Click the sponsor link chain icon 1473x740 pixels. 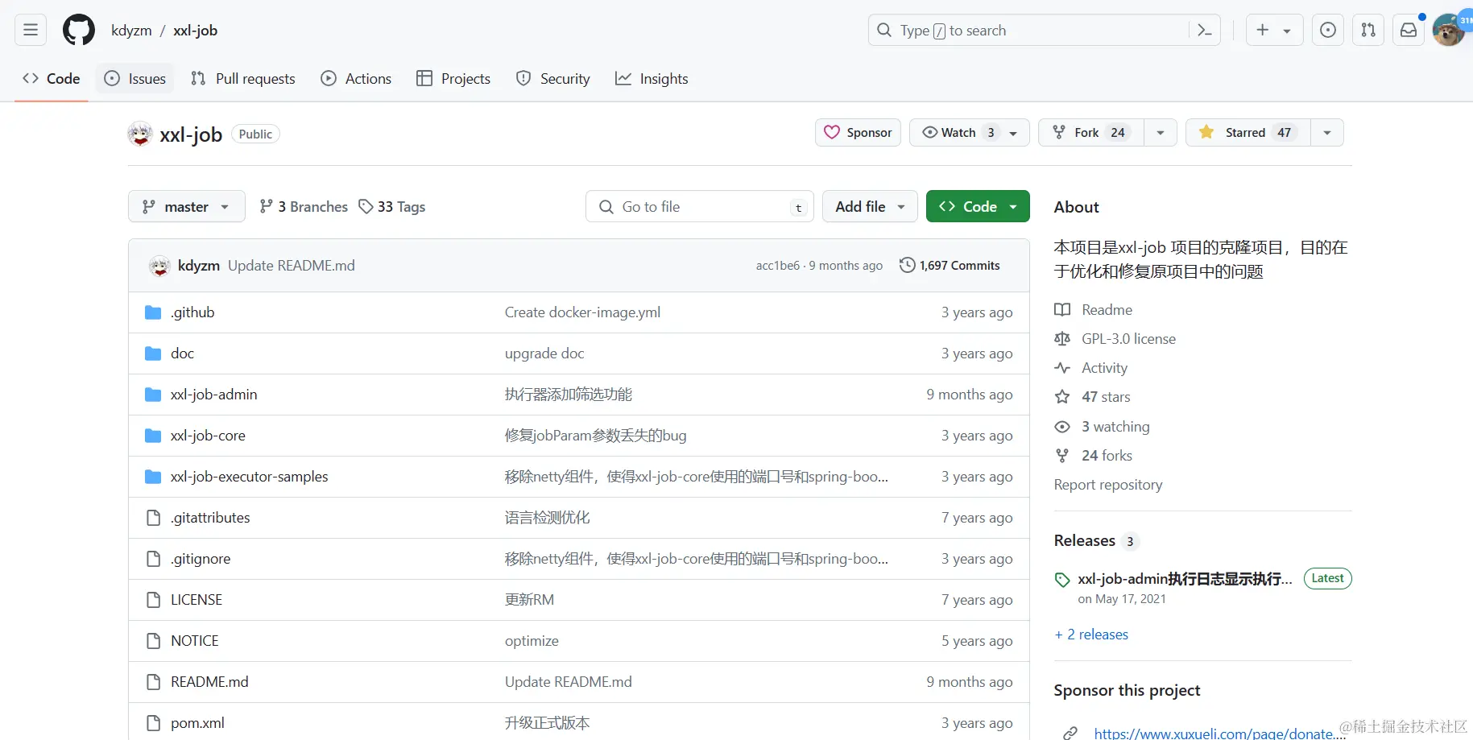1070,733
